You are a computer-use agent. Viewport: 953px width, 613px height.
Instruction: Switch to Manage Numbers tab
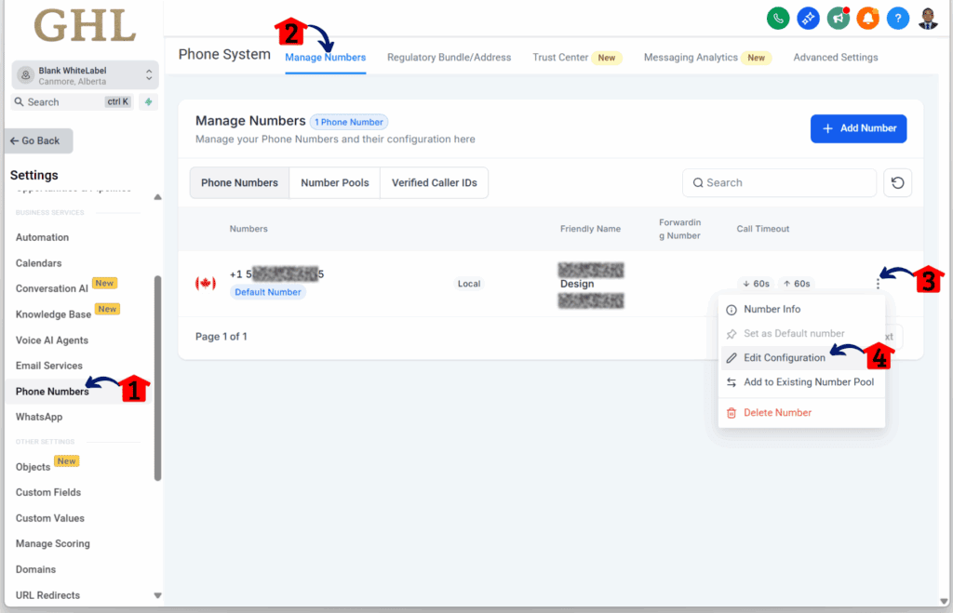(325, 57)
